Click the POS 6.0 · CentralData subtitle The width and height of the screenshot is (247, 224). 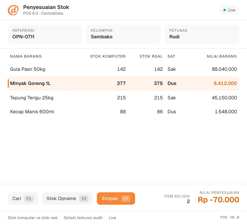pos(43,13)
